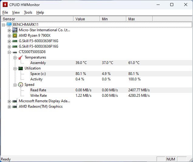Select the Speed row label
The width and height of the screenshot is (193, 162).
(29, 85)
